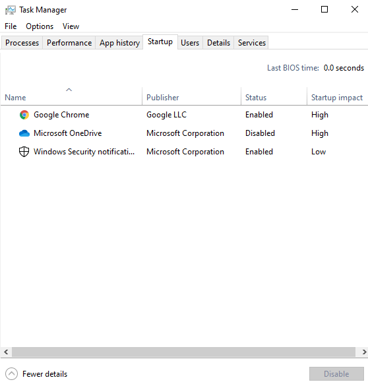Viewport: 368px width, 382px height.
Task: Open the File menu
Action: (x=11, y=26)
